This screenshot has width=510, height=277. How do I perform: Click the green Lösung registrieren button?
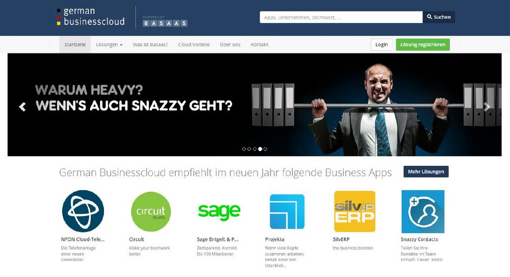pyautogui.click(x=423, y=44)
